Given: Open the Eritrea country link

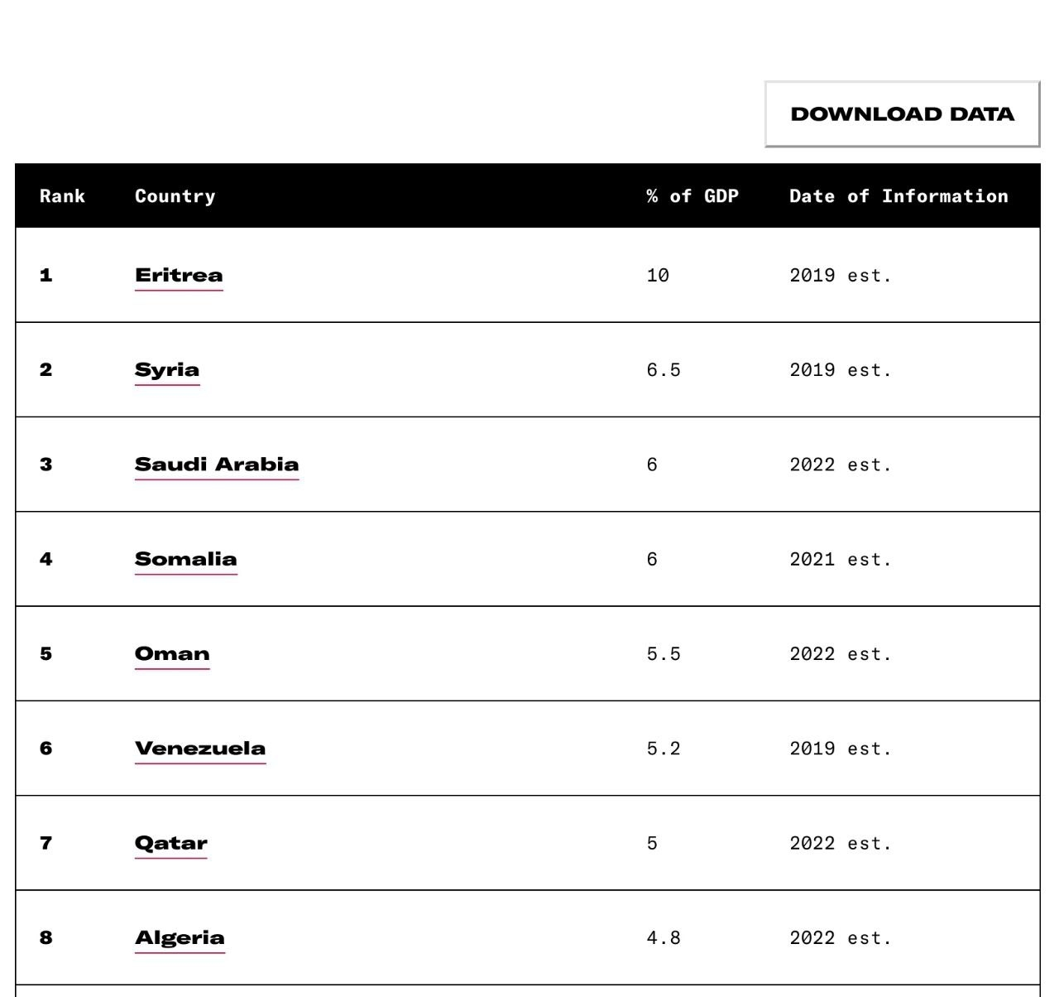Looking at the screenshot, I should point(179,276).
